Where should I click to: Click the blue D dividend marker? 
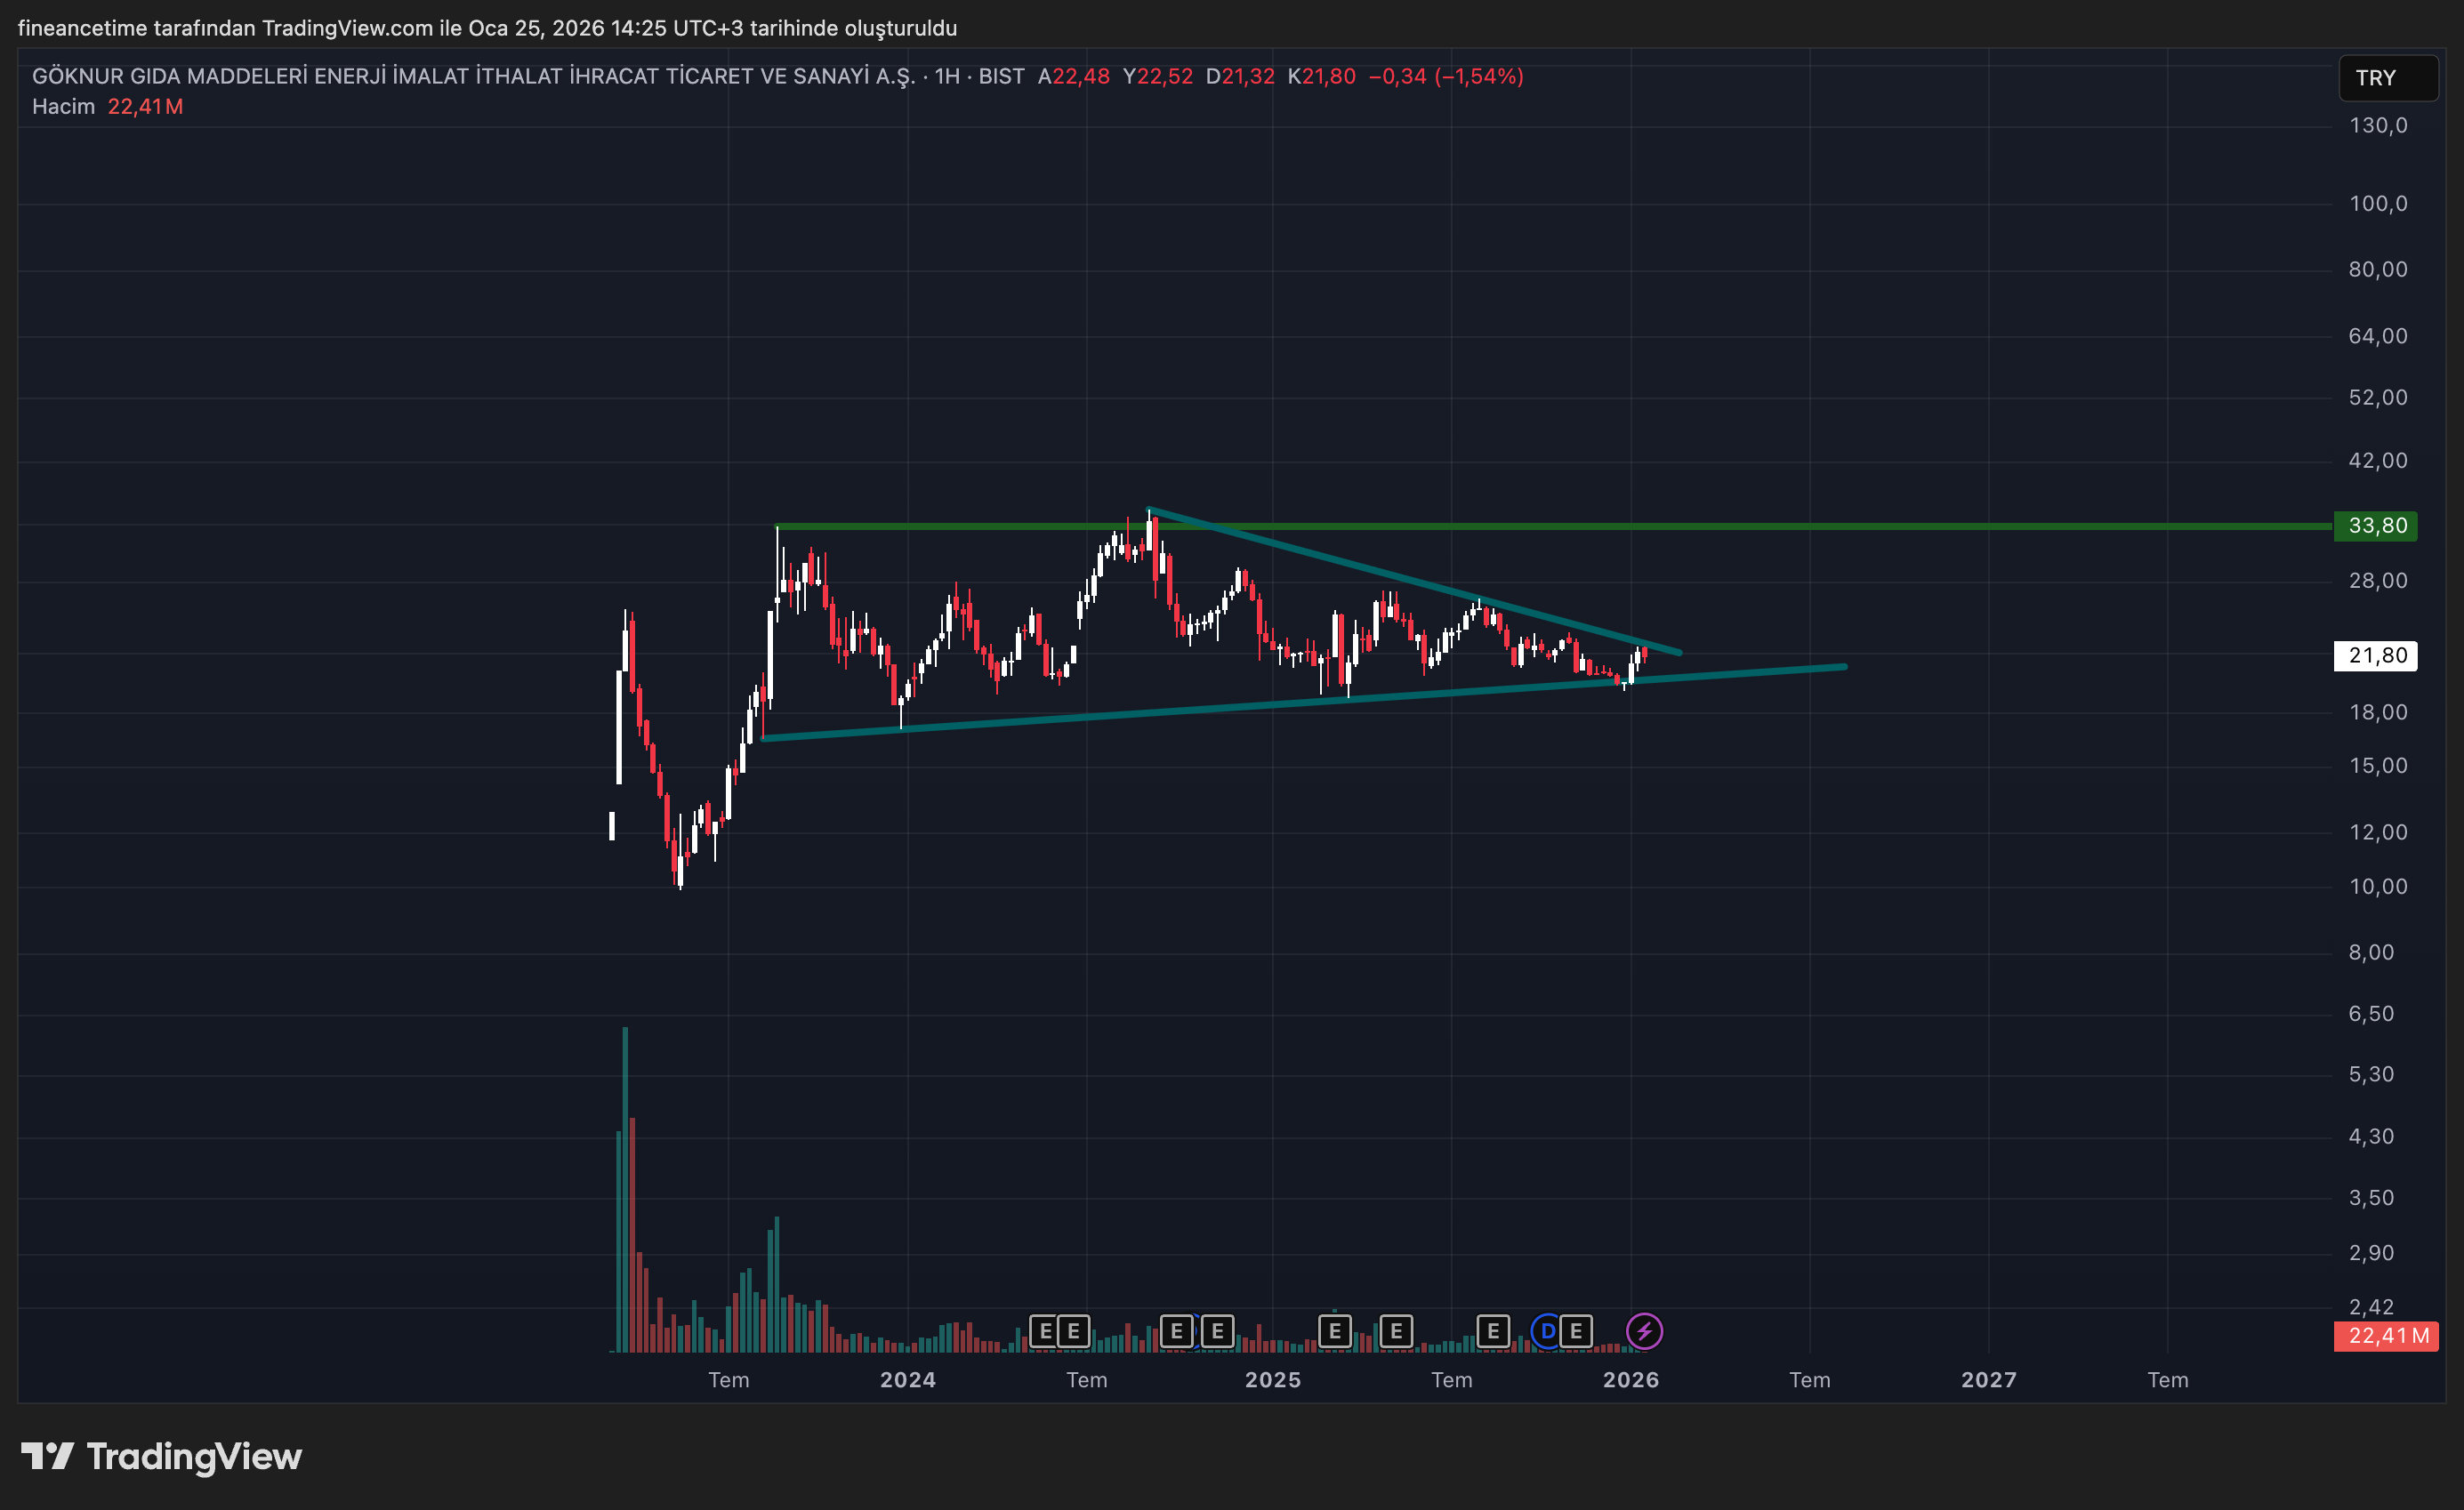coord(1547,1331)
